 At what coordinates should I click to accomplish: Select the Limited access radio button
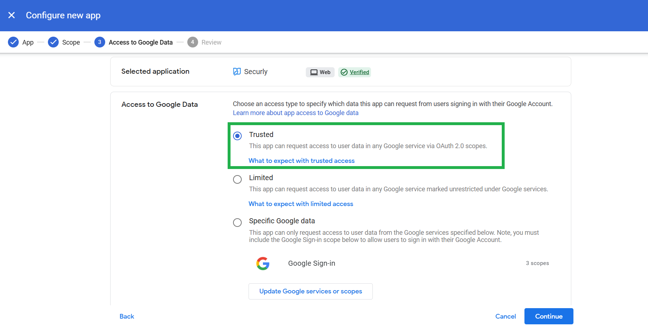[x=237, y=179]
